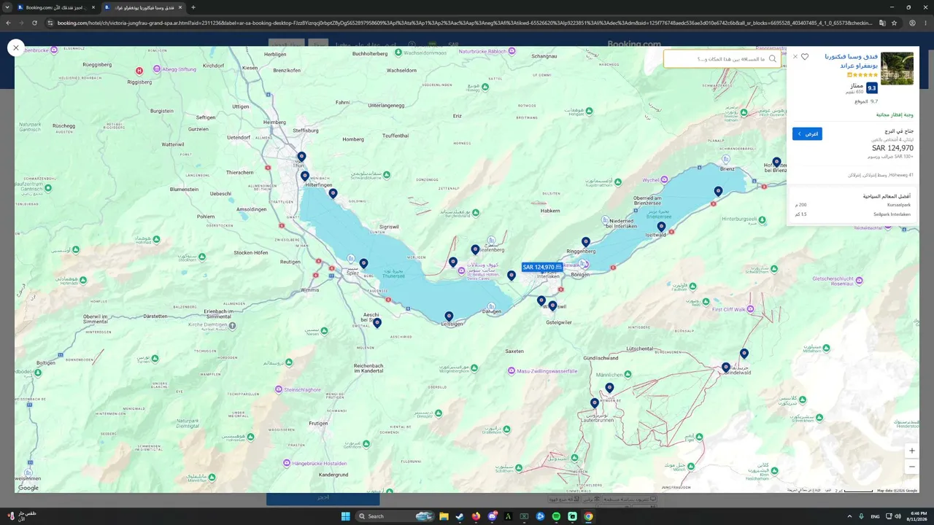Screen dimensions: 934x525
Task: Click the hotel pin at Isentwald
Action: 661,227
